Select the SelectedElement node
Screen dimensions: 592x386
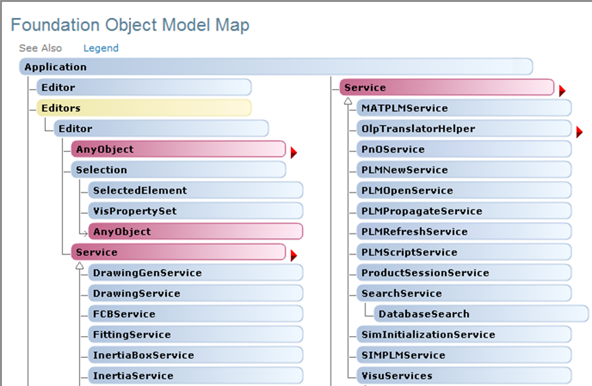click(196, 190)
